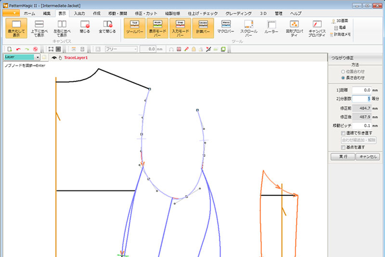Toggle TraceLayer1 visibility eye icon
The image size is (385, 257).
pyautogui.click(x=54, y=57)
